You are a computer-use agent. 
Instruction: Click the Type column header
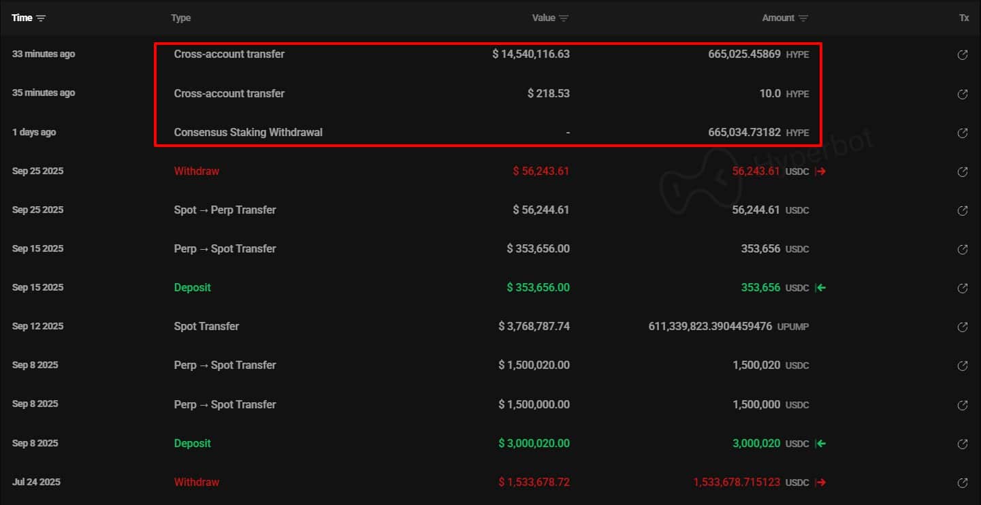coord(180,18)
